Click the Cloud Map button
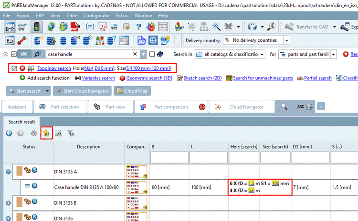The image size is (358, 221). click(132, 91)
